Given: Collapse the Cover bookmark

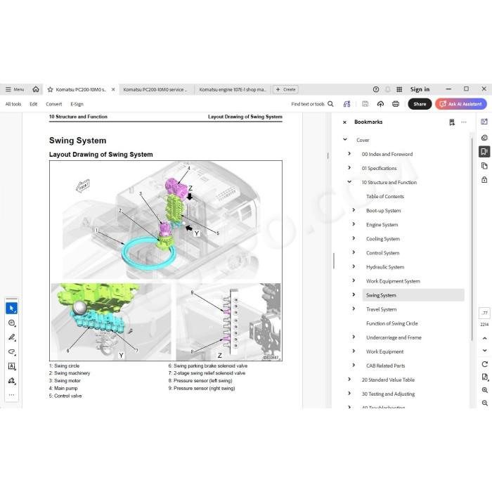Looking at the screenshot, I should click(345, 139).
